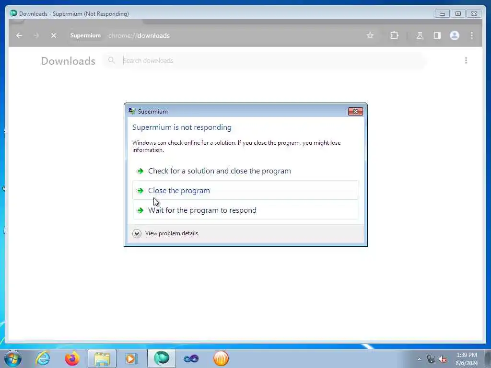Show hidden tray icons arrow
This screenshot has width=491, height=368.
pos(419,359)
